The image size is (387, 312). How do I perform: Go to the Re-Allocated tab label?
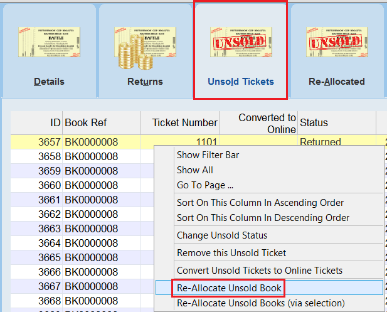[x=337, y=82]
